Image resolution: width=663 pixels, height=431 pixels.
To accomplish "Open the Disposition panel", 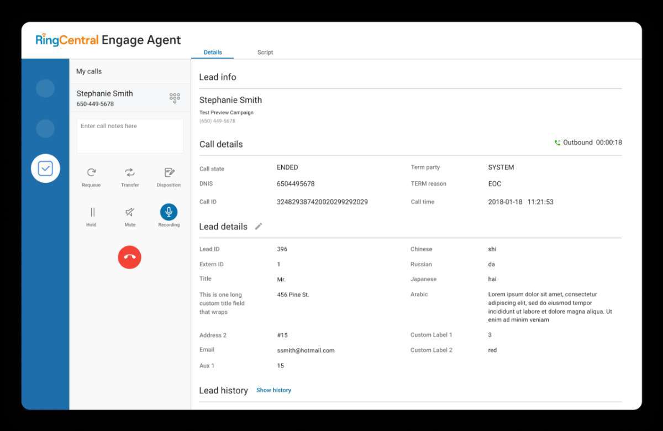I will pyautogui.click(x=168, y=176).
